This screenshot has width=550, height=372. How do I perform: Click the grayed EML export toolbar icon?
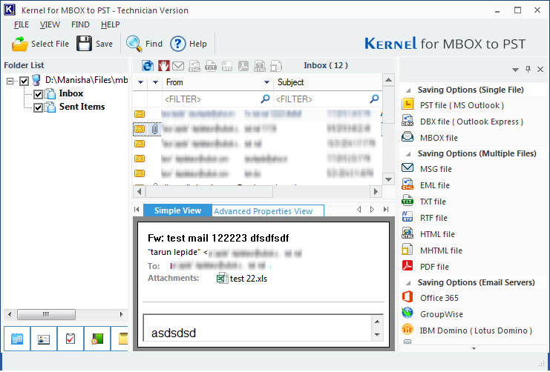[194, 66]
